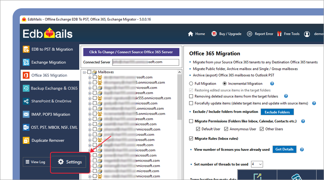Click help icon for Removing deleted source items
Screen dimensions: 324x180
pyautogui.click(x=286, y=96)
